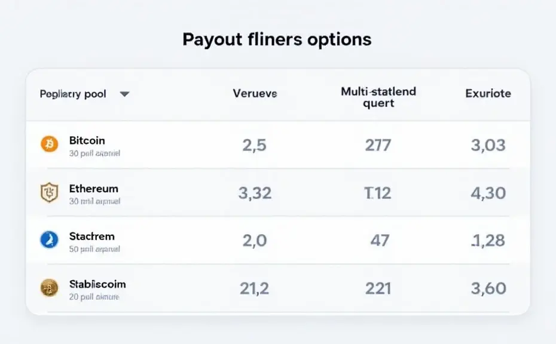Click the Ethereum shield icon
The image size is (556, 344).
49,192
